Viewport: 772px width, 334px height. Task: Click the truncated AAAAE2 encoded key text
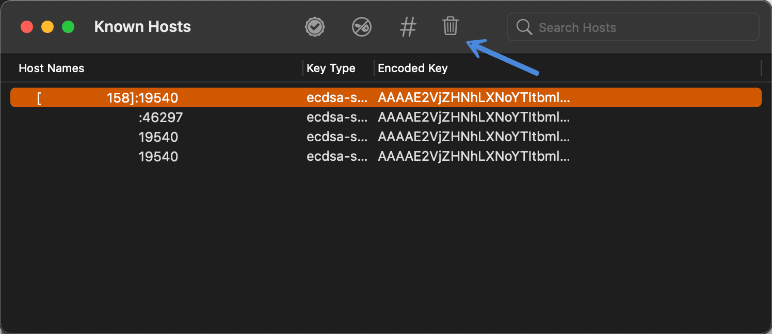click(x=474, y=97)
